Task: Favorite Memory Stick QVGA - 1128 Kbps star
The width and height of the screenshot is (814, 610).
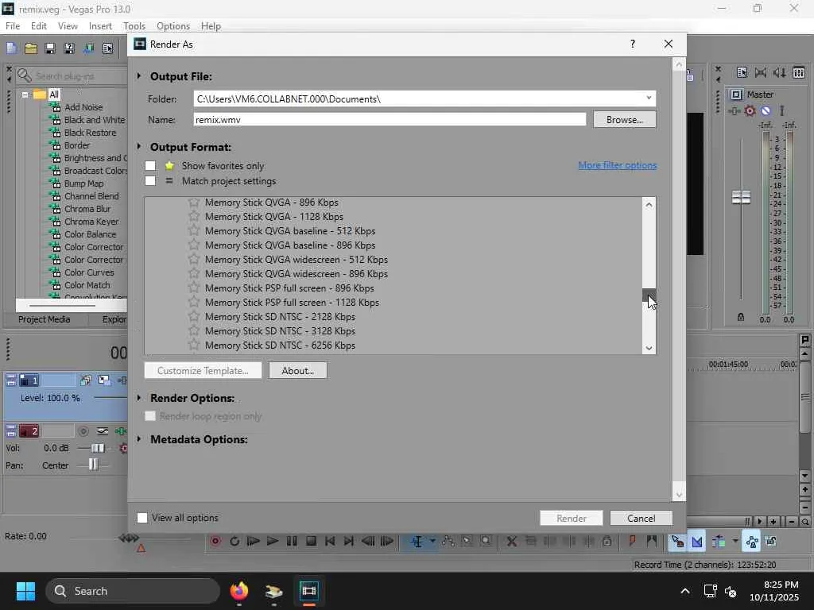Action: coord(194,216)
